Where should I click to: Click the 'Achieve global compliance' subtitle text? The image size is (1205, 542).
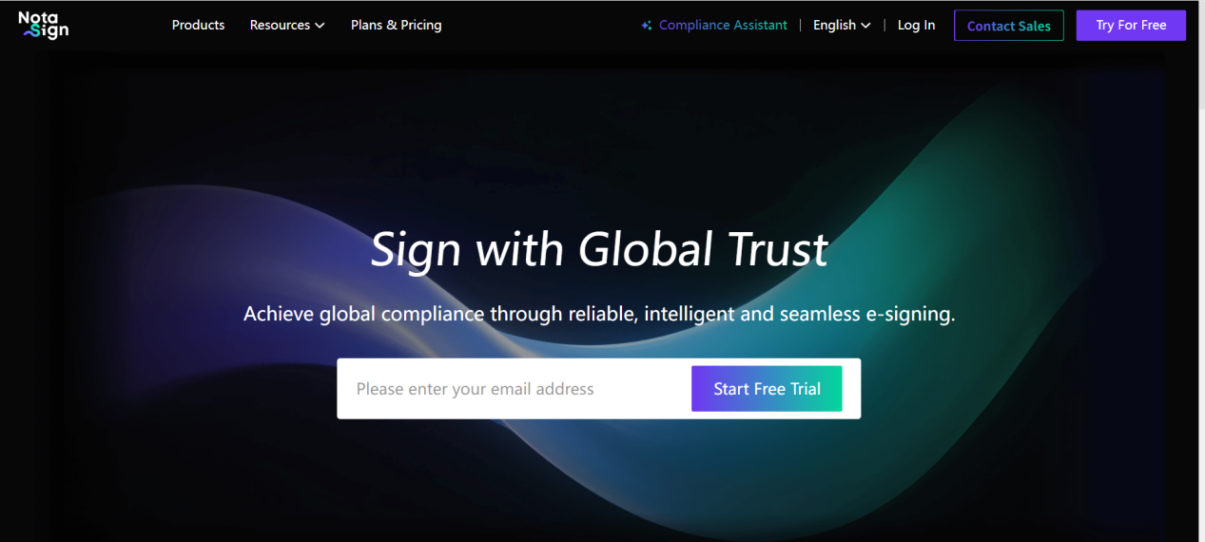coord(599,314)
